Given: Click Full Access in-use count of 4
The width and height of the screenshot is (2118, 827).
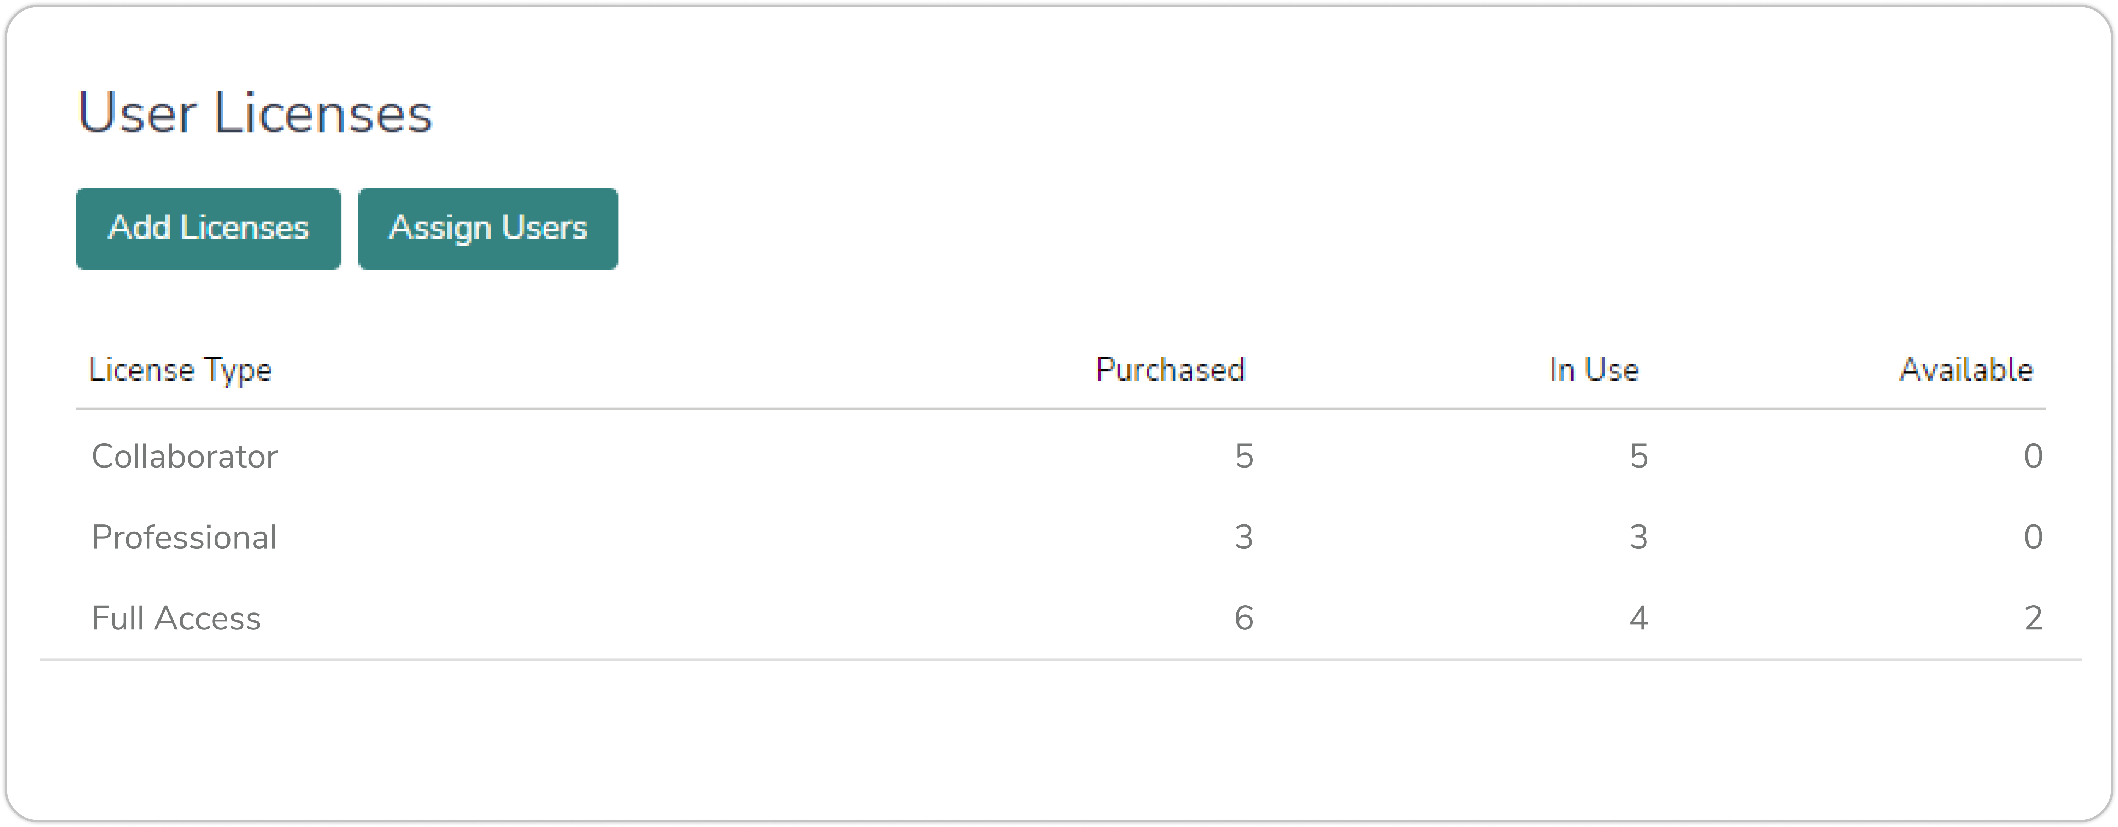Looking at the screenshot, I should tap(1639, 617).
